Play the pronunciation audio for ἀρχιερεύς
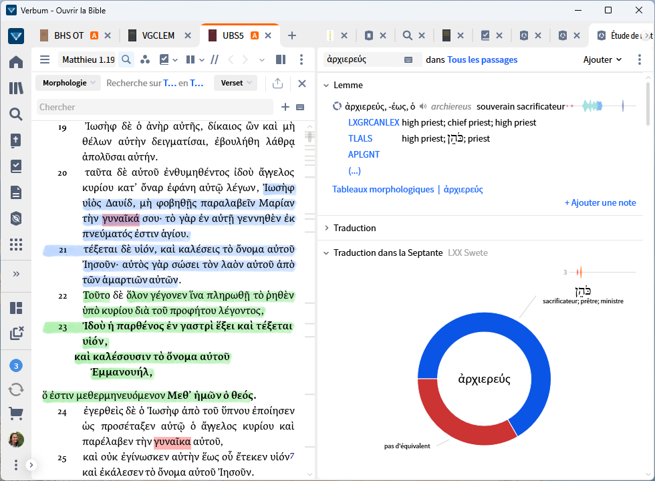This screenshot has width=655, height=481. pos(422,106)
